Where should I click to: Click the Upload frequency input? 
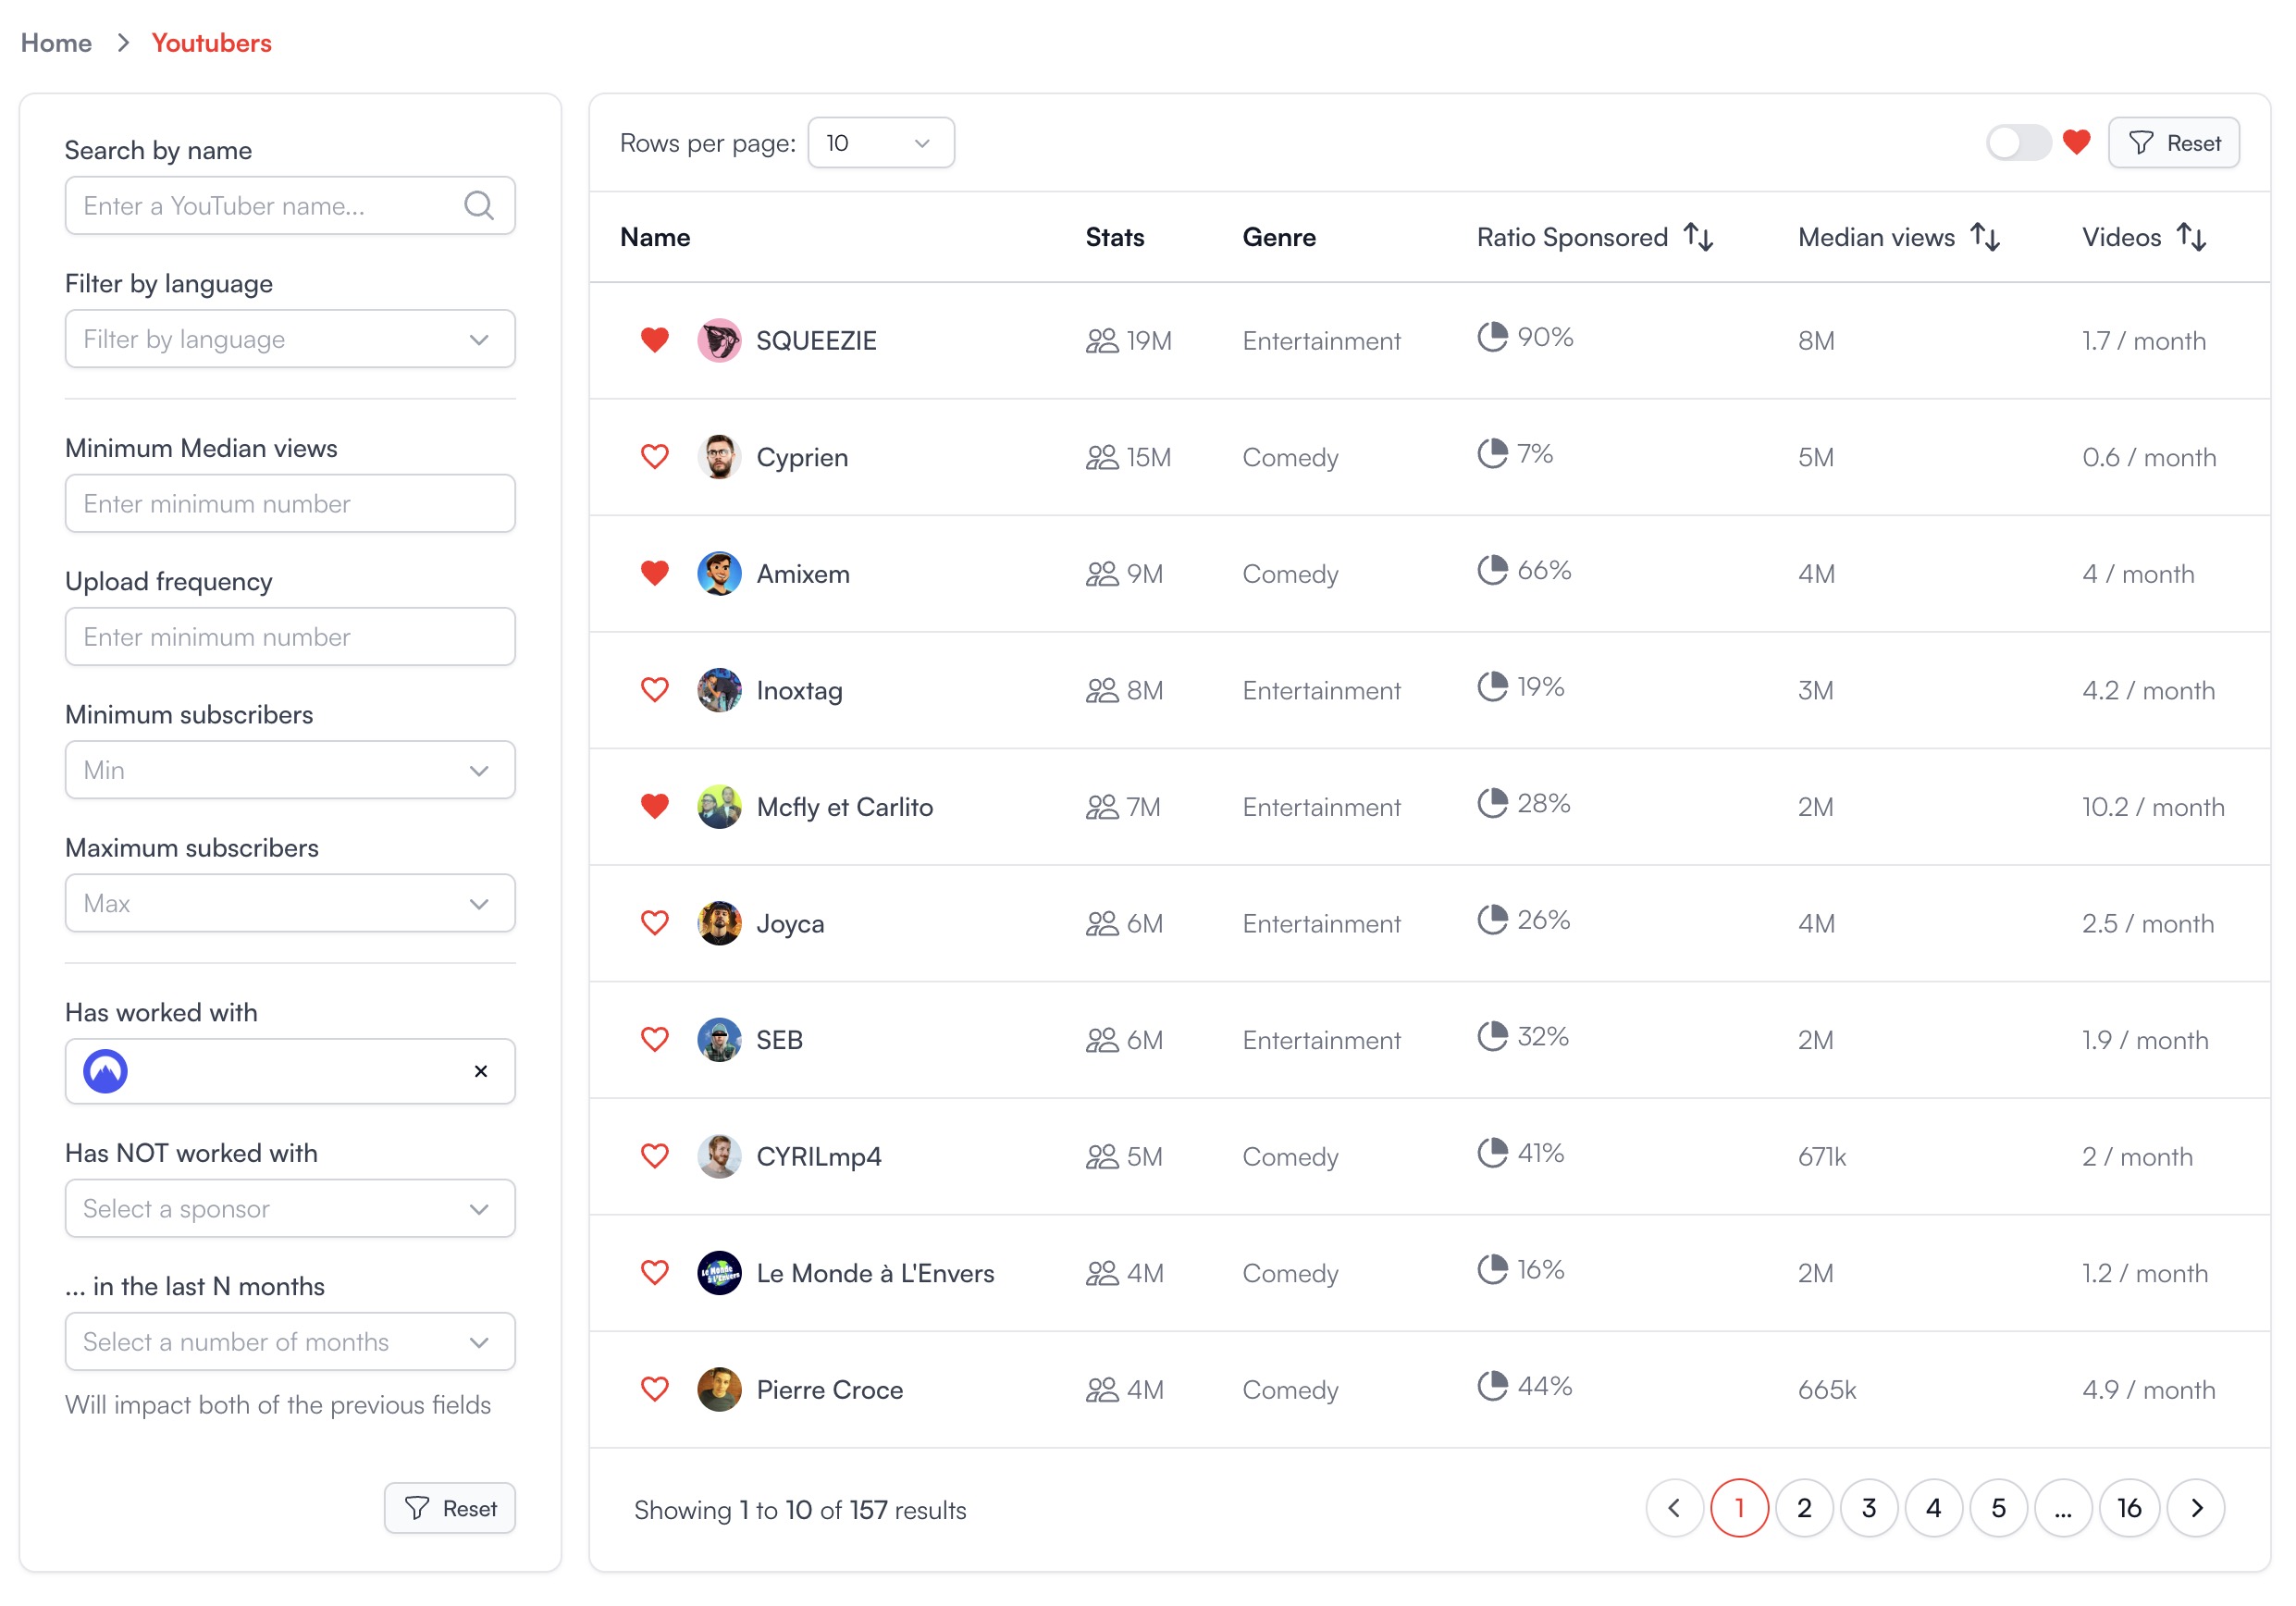(x=290, y=637)
